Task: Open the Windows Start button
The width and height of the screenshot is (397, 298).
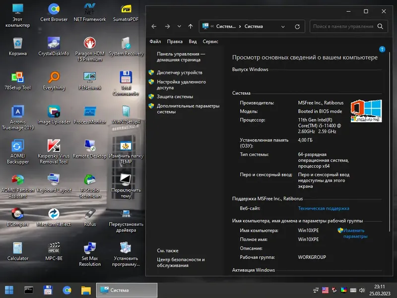Action: 9,290
